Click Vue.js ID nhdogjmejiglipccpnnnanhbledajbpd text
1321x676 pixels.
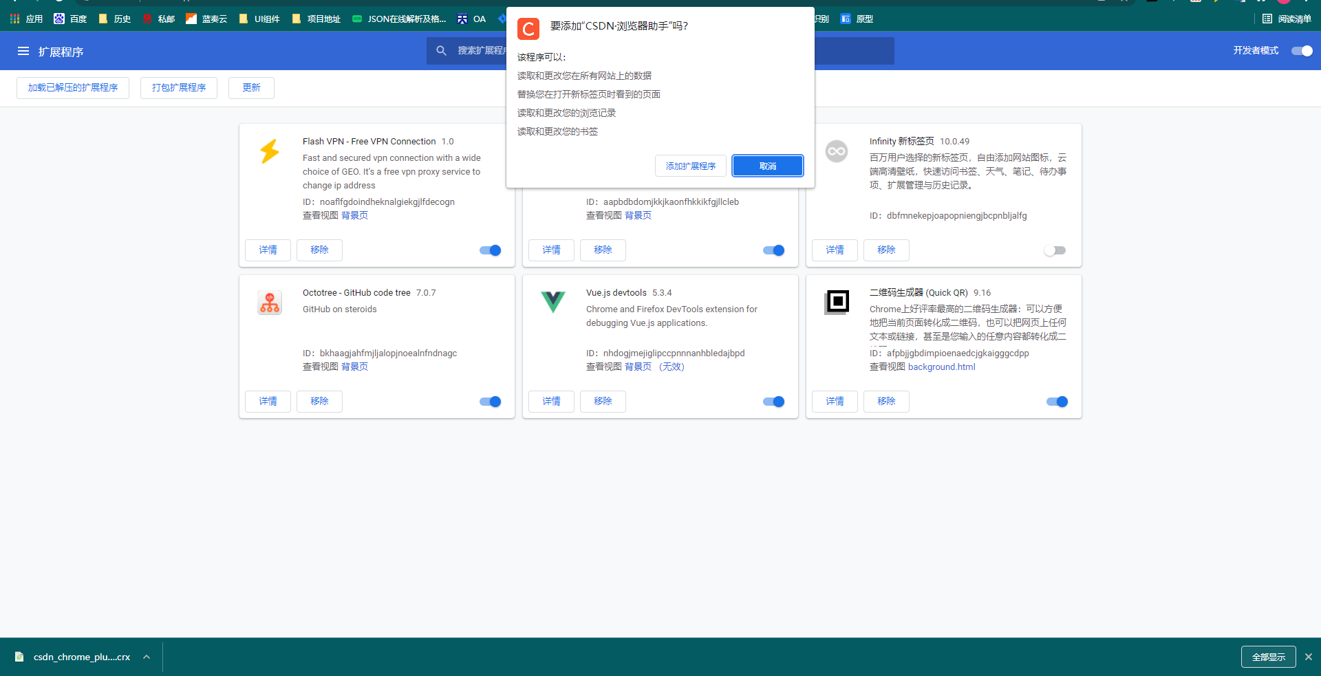coord(665,353)
